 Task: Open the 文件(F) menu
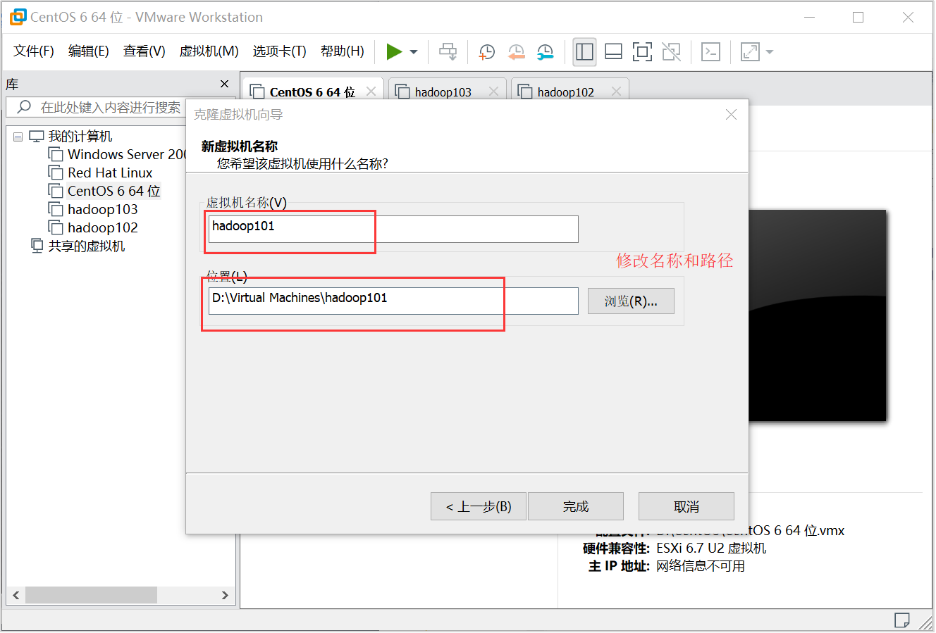(x=34, y=51)
